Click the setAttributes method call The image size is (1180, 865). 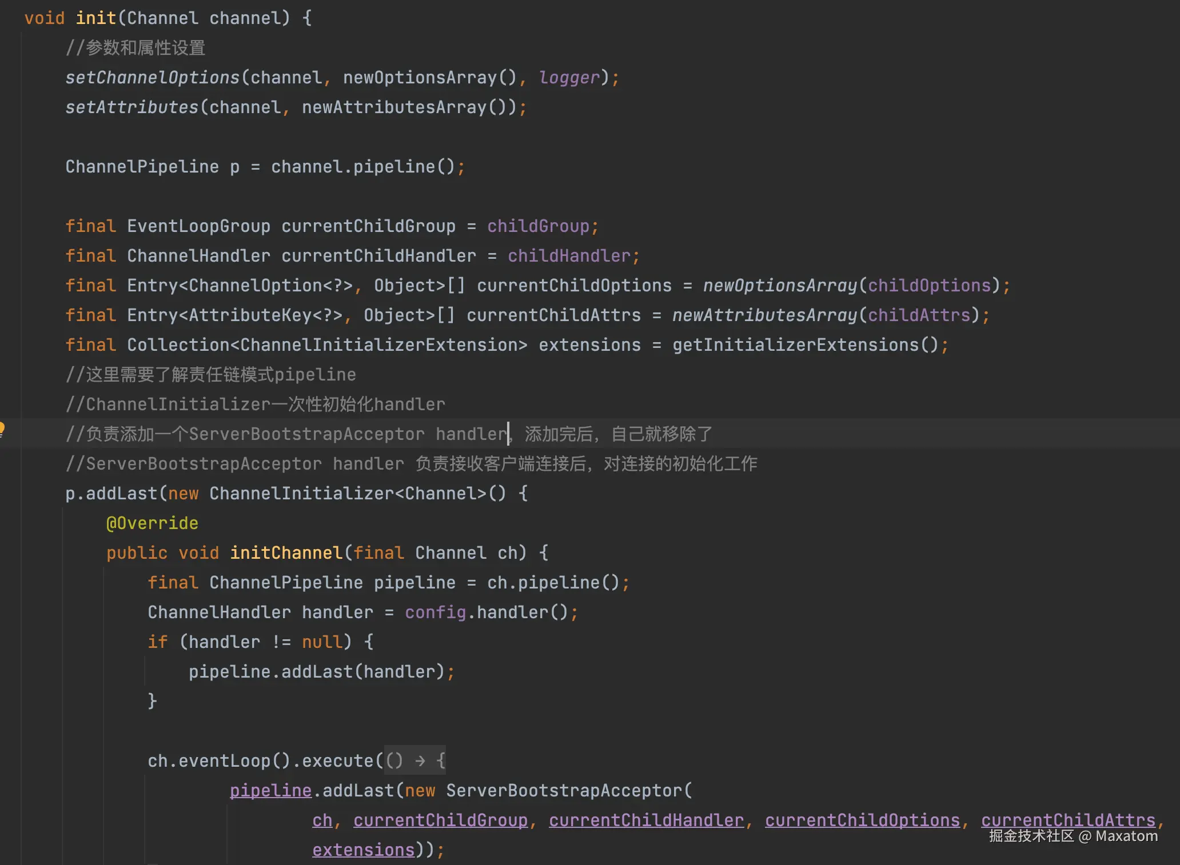point(131,107)
